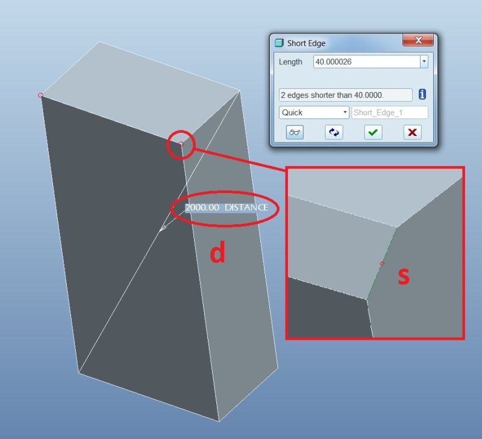Select the 2000.00 DISTANCE dimension label
This screenshot has height=439, width=482.
(227, 207)
